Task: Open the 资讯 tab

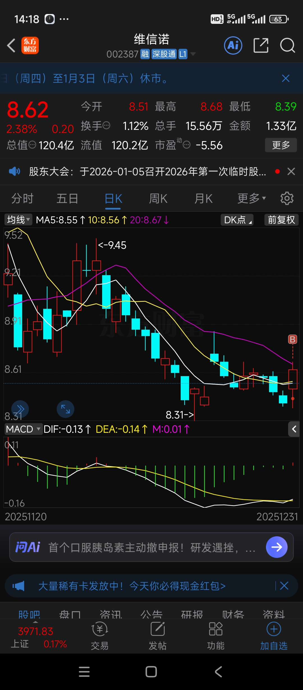Action: pos(111,614)
